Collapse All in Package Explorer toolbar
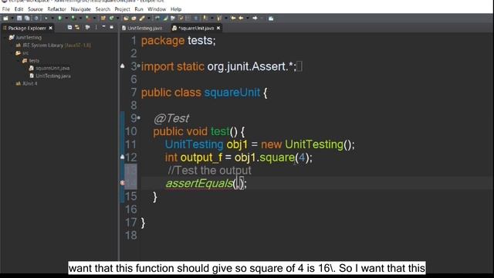 pyautogui.click(x=69, y=28)
